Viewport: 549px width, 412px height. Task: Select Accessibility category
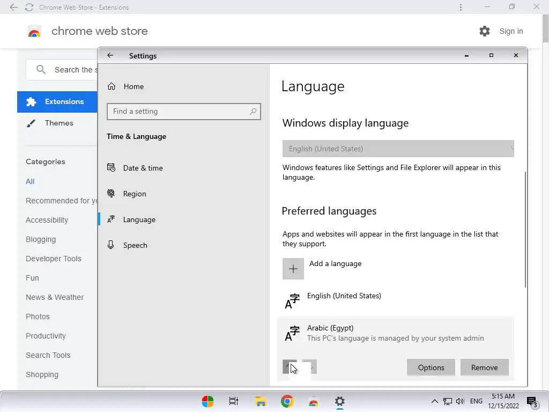point(47,220)
